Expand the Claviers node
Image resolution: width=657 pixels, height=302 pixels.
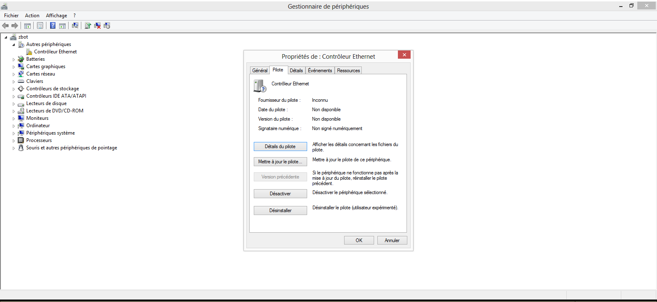click(x=14, y=82)
